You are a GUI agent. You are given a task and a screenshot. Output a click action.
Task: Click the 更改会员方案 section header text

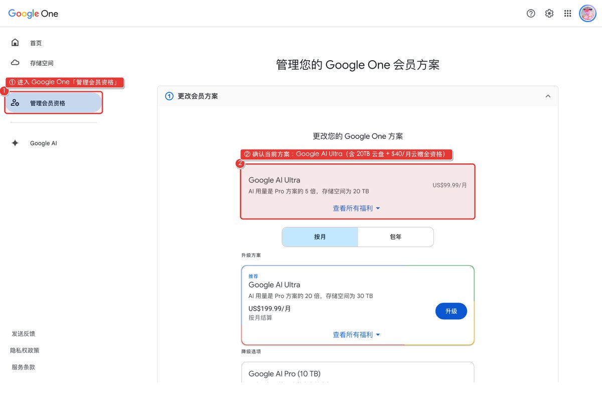click(x=198, y=96)
